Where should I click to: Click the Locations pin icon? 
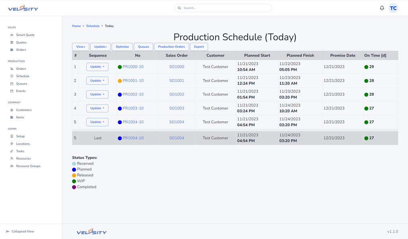point(12,144)
